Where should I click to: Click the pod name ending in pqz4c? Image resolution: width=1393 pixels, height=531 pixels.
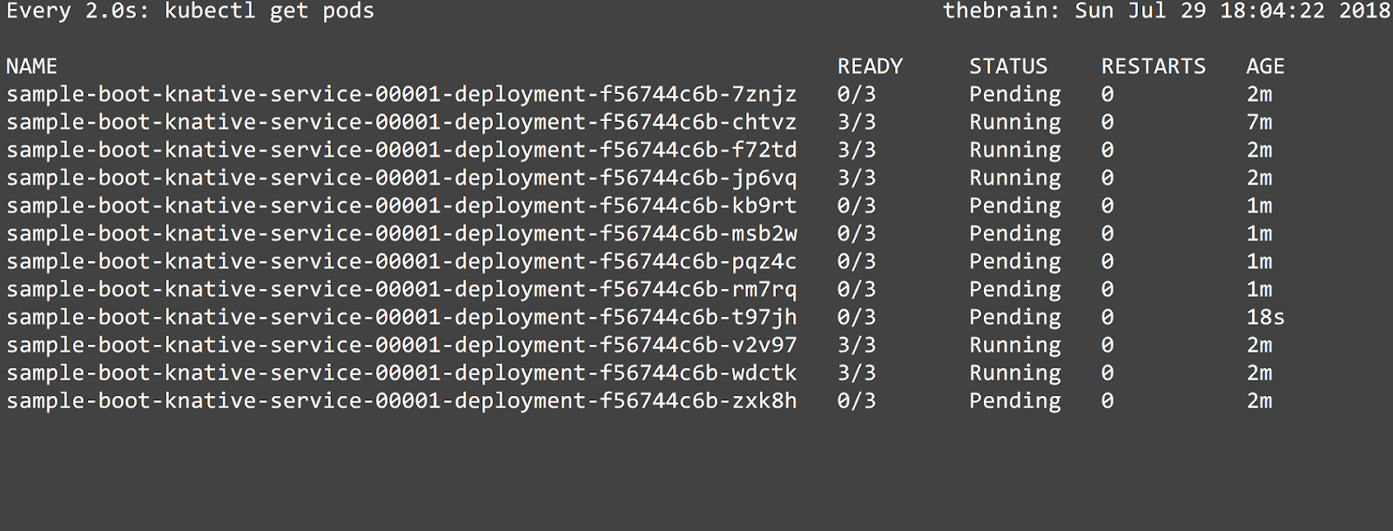point(401,261)
